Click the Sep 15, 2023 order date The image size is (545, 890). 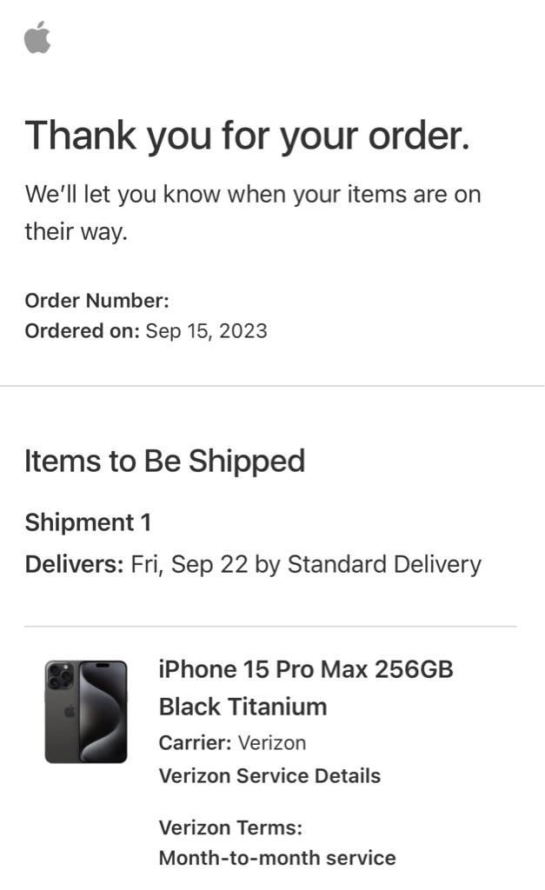point(206,331)
